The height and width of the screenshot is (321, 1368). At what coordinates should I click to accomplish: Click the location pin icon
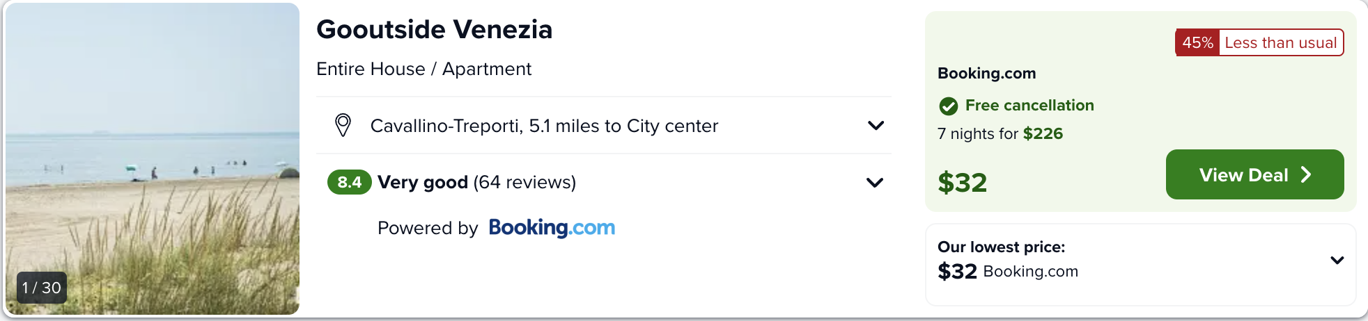[343, 126]
